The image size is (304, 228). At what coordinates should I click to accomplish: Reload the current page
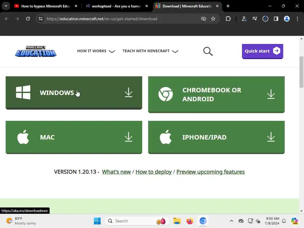tap(28, 19)
